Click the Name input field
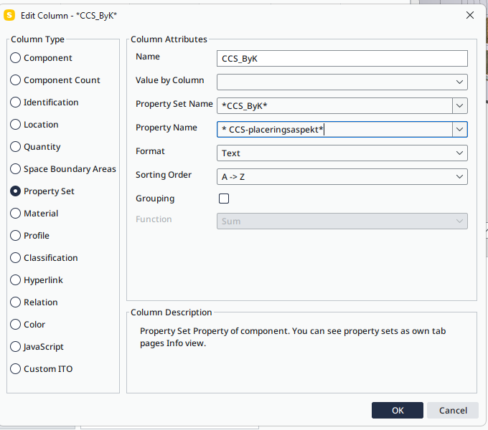Image resolution: width=488 pixels, height=430 pixels. click(x=342, y=59)
